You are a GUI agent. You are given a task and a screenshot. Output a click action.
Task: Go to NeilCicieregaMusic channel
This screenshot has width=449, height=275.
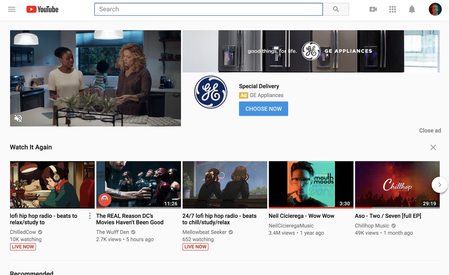[x=291, y=226]
